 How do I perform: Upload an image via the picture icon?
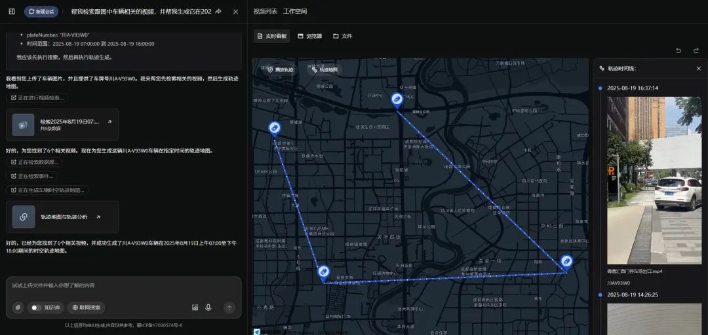coord(195,308)
